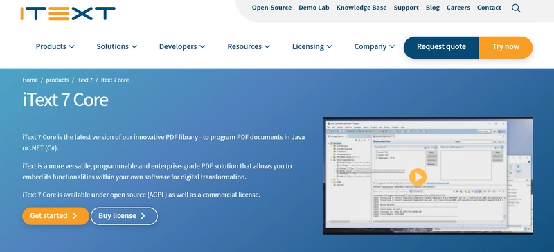Click the Request quote button

point(441,47)
